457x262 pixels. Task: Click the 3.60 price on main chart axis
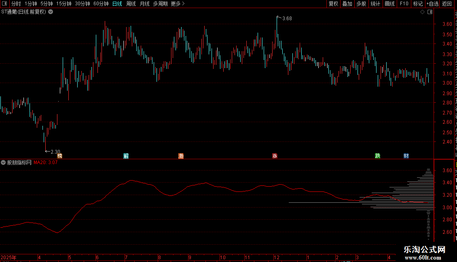tap(447, 24)
